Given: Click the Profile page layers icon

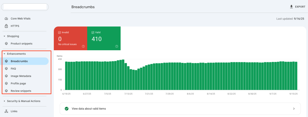Looking at the screenshot, I should tap(6, 83).
